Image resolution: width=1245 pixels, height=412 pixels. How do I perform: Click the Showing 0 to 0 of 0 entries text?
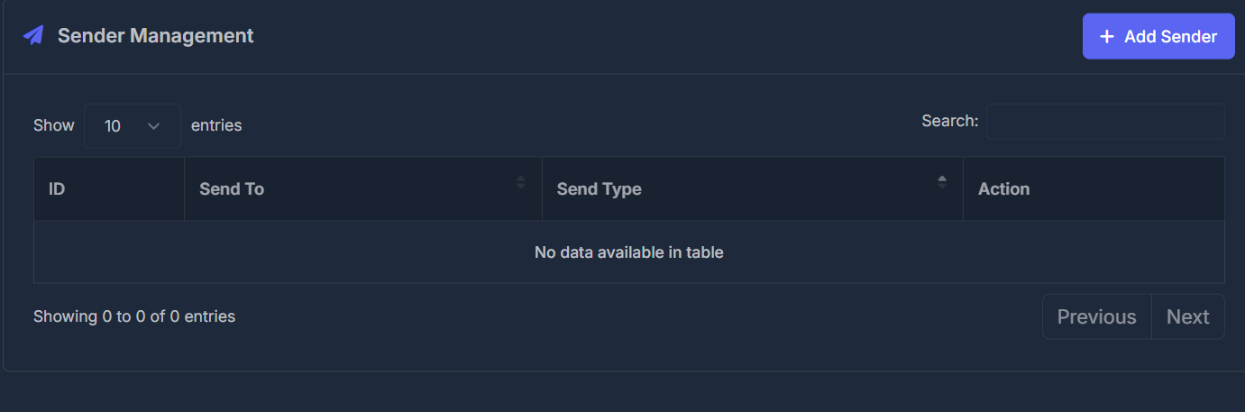pyautogui.click(x=134, y=316)
